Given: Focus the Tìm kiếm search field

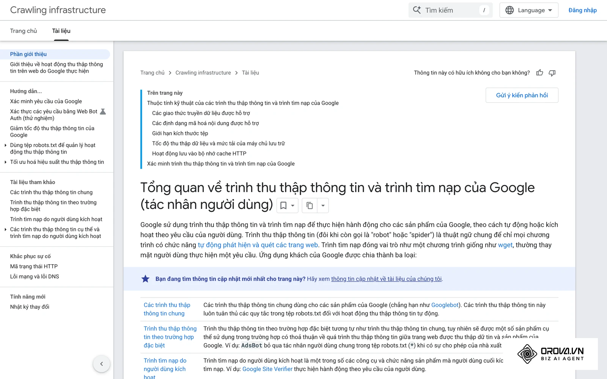Looking at the screenshot, I should coord(450,10).
